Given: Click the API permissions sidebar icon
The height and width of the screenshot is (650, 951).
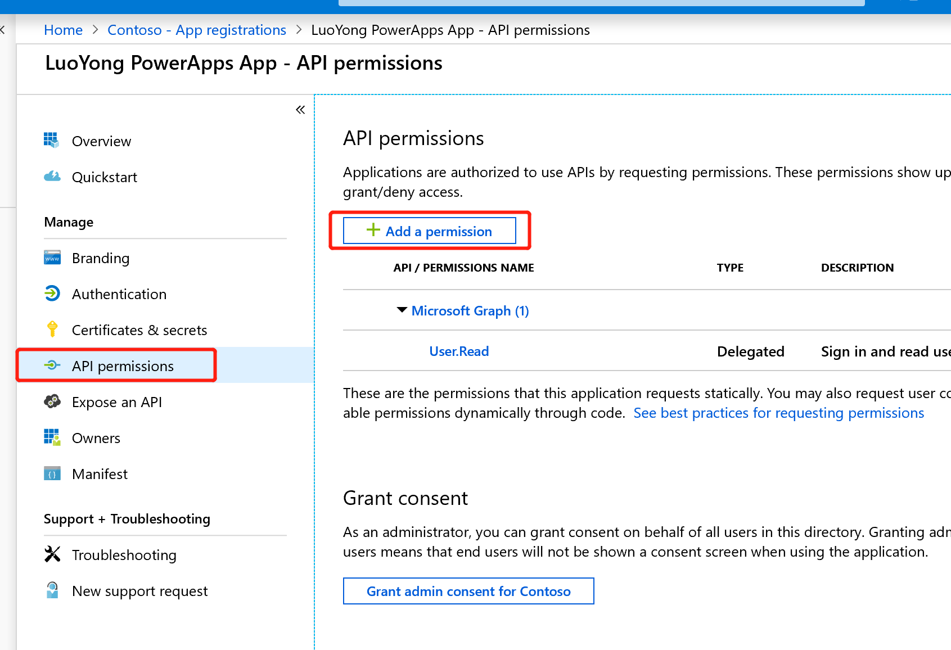Looking at the screenshot, I should tap(52, 365).
